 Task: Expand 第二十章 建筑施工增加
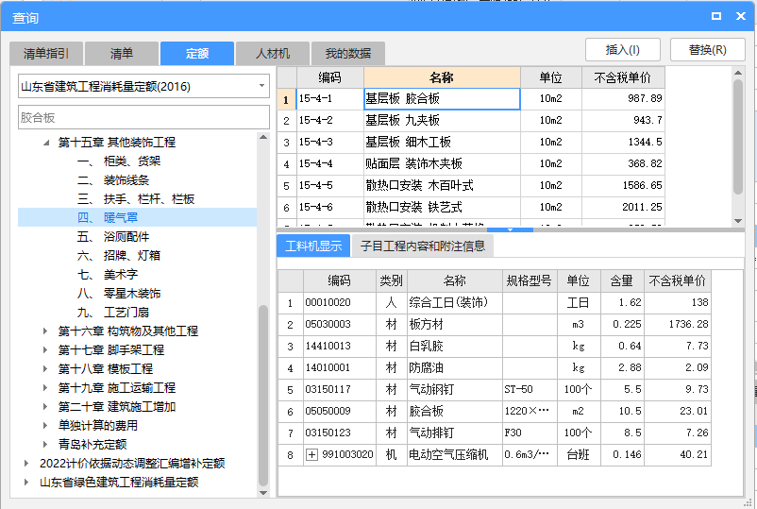[45, 407]
